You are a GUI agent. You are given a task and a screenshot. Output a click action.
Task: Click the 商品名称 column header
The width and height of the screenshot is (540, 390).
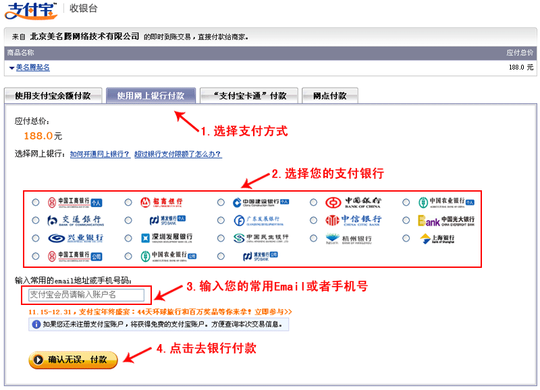[x=21, y=53]
